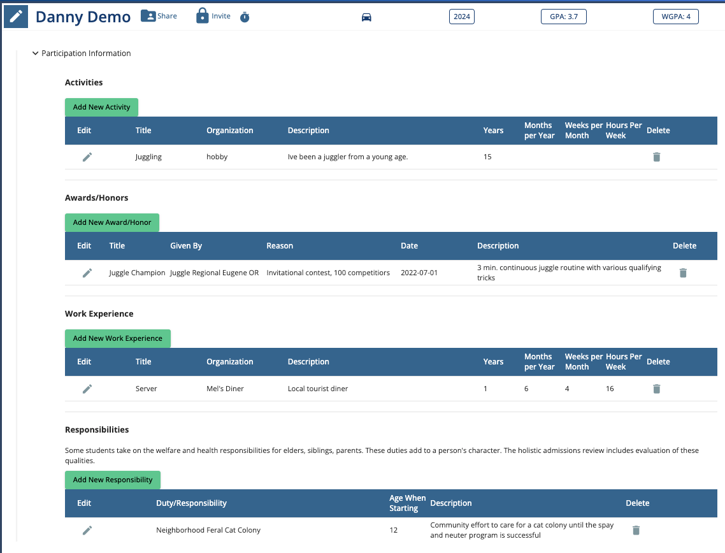Edit the Juggle Champion award
The width and height of the screenshot is (725, 553).
(x=87, y=272)
